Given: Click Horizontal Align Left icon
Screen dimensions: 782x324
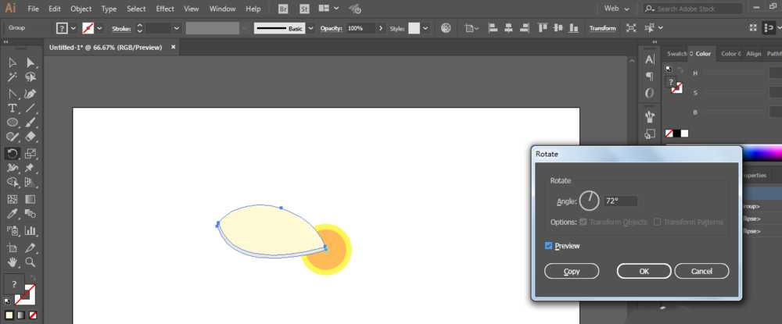Looking at the screenshot, I should 493,28.
